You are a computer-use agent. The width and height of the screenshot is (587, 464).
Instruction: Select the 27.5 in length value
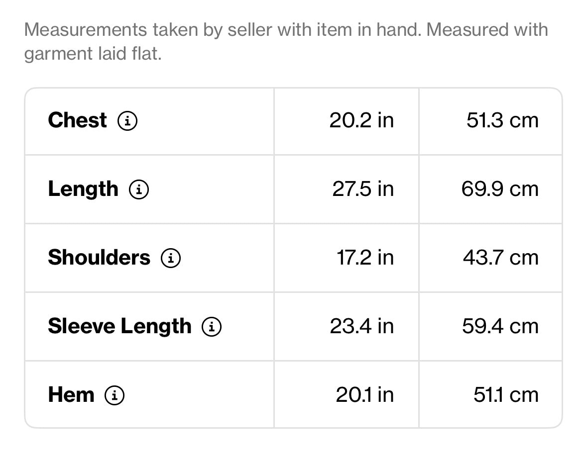[x=363, y=189]
